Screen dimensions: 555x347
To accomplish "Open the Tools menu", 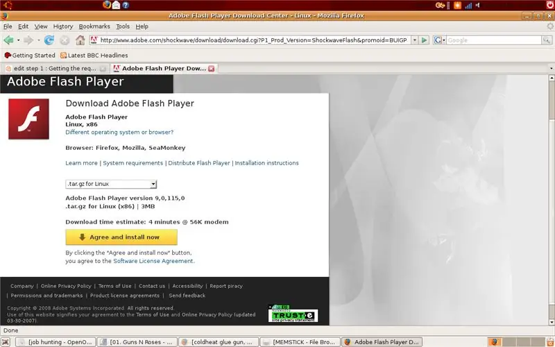I will pyautogui.click(x=123, y=26).
